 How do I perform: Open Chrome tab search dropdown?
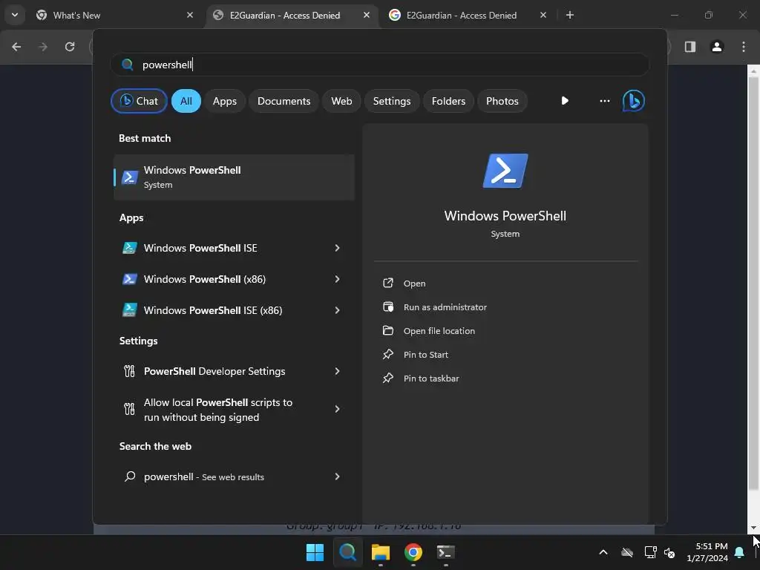[x=15, y=15]
